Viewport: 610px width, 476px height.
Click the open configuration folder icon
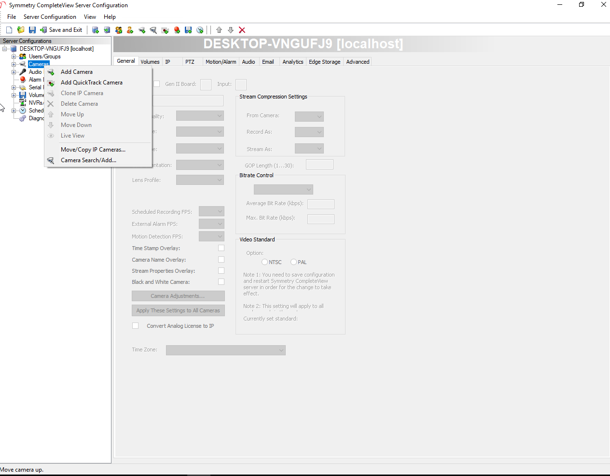tap(21, 30)
